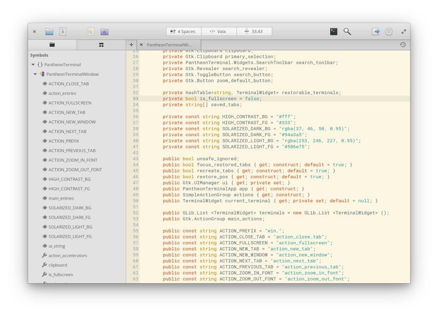Select SOLARIZED_LIGHT_FG symbol
The image size is (438, 316).
(x=70, y=236)
